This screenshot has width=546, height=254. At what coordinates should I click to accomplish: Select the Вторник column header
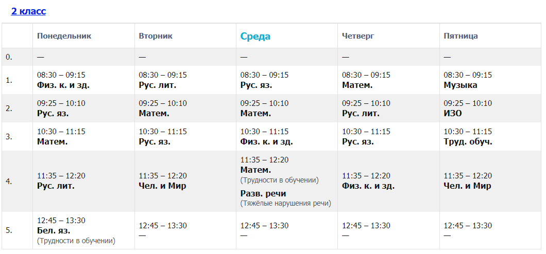tap(156, 36)
